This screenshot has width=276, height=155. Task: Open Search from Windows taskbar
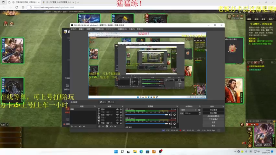122,152
